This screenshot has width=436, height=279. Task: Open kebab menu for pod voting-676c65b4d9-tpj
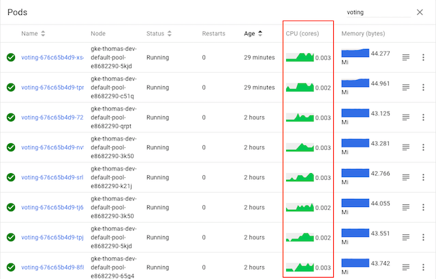pos(422,237)
